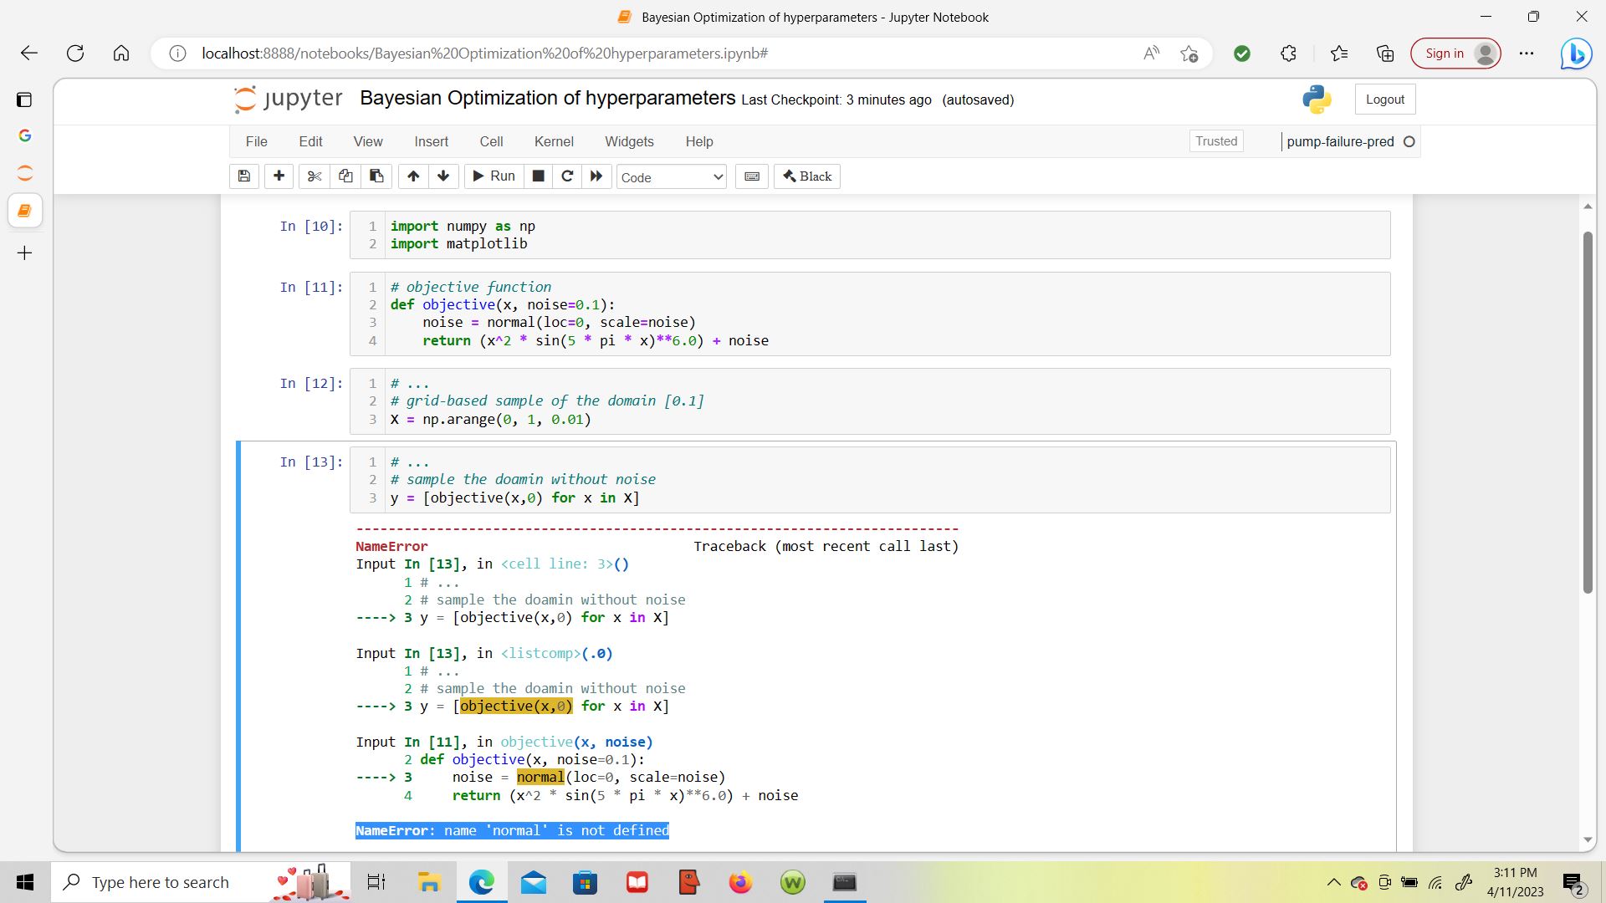Viewport: 1606px width, 903px height.
Task: Expand the Insert menu
Action: 431,142
